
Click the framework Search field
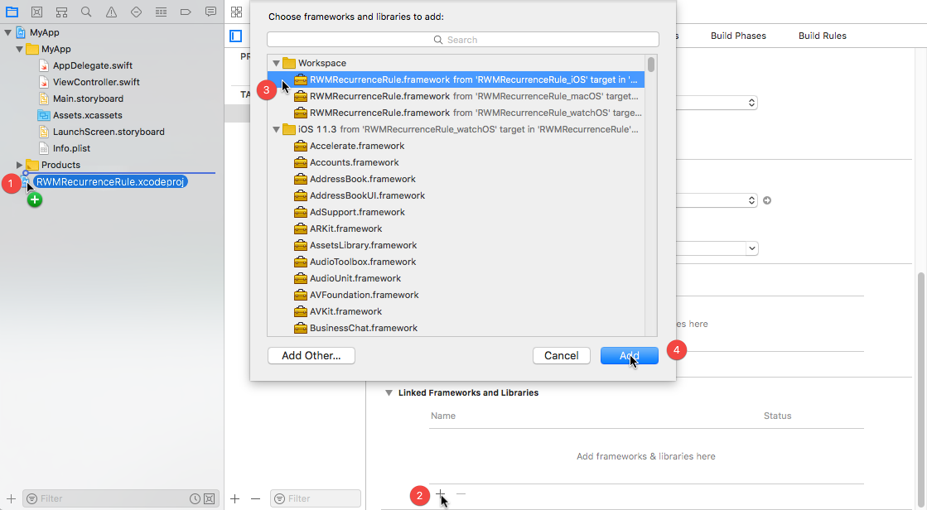(x=463, y=40)
